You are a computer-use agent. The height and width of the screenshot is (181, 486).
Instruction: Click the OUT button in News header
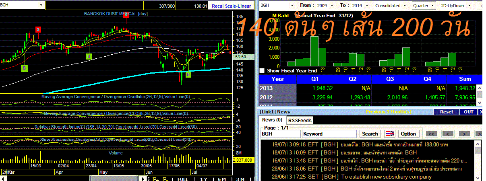point(468,112)
